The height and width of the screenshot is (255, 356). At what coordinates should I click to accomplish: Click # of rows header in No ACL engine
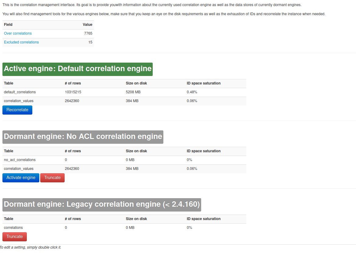pyautogui.click(x=73, y=151)
